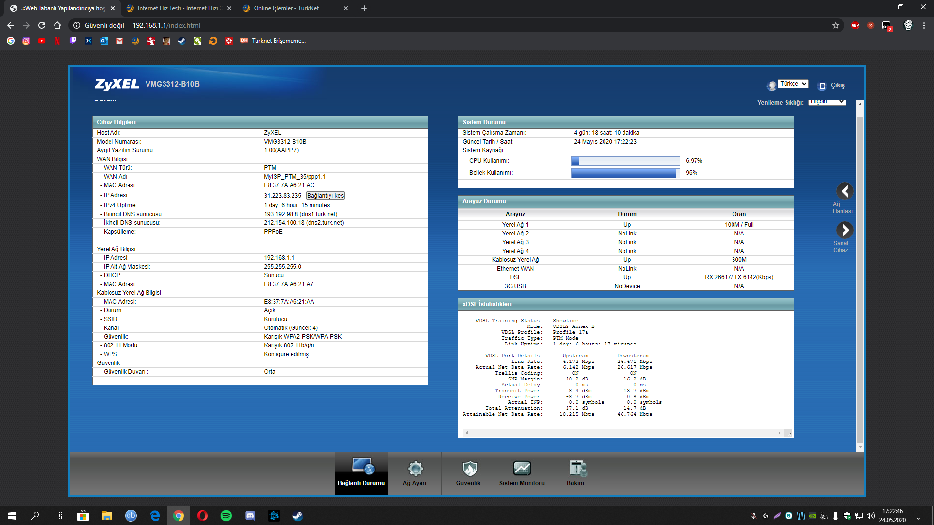Click the model number VMG3312-B10B value
934x525 pixels.
tap(285, 142)
